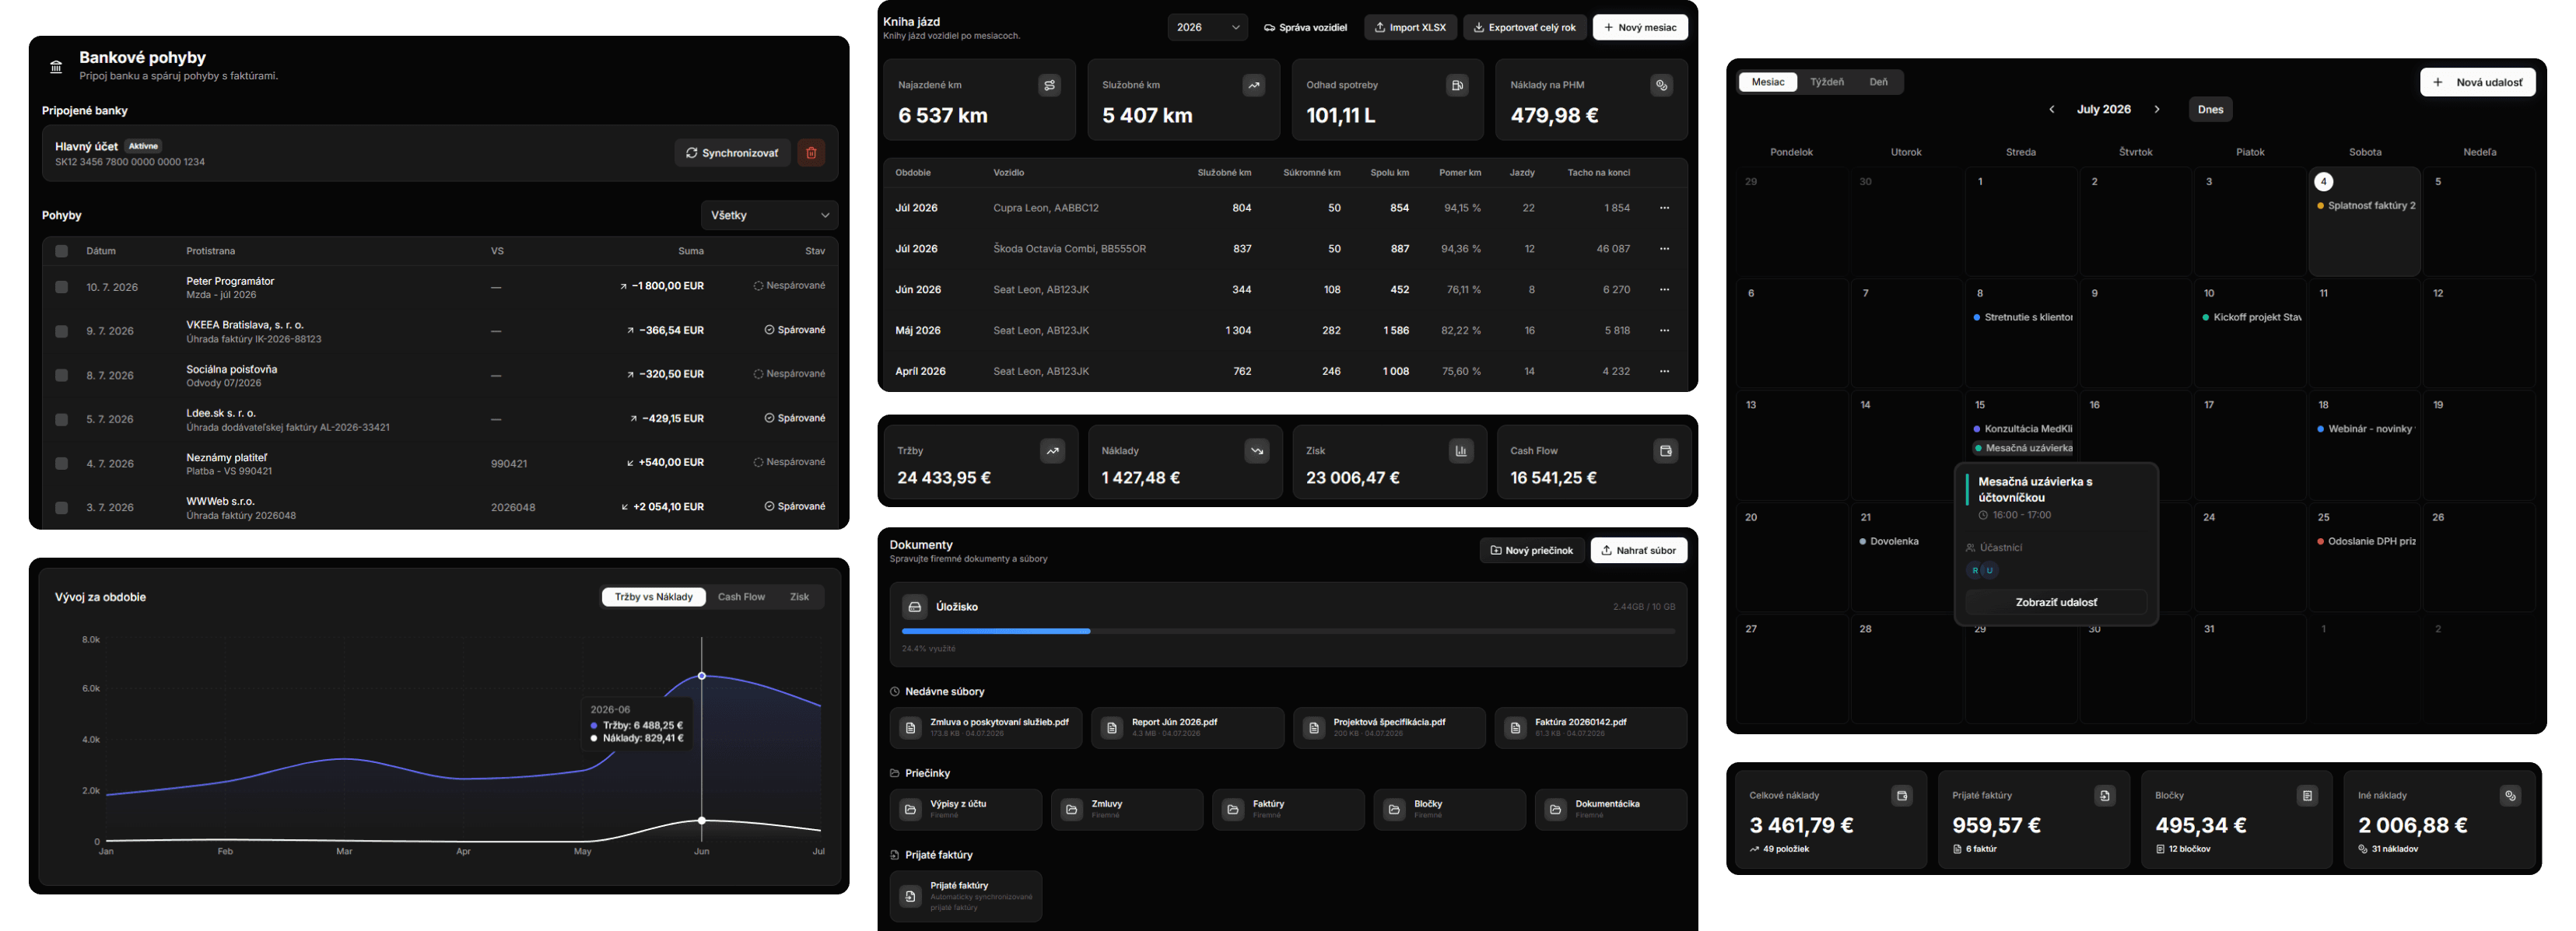Open the Všetky filter dropdown
This screenshot has height=931, width=2576.
769,215
